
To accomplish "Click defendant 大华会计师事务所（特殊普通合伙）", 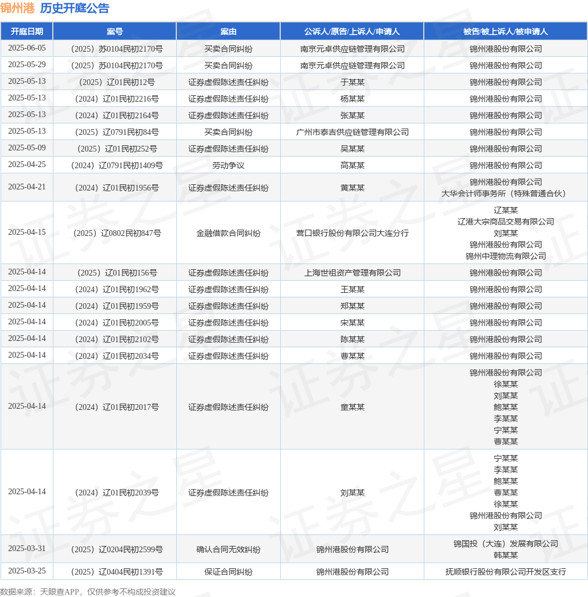I will pyautogui.click(x=505, y=193).
